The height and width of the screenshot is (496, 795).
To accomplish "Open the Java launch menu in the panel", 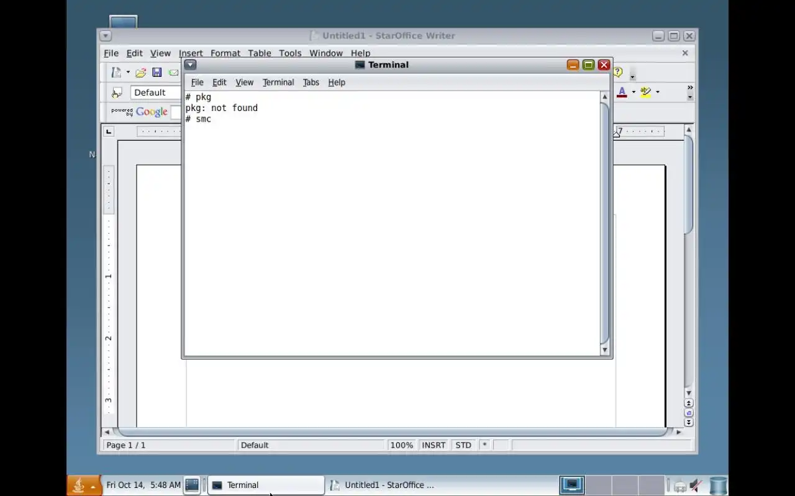I will [x=83, y=485].
